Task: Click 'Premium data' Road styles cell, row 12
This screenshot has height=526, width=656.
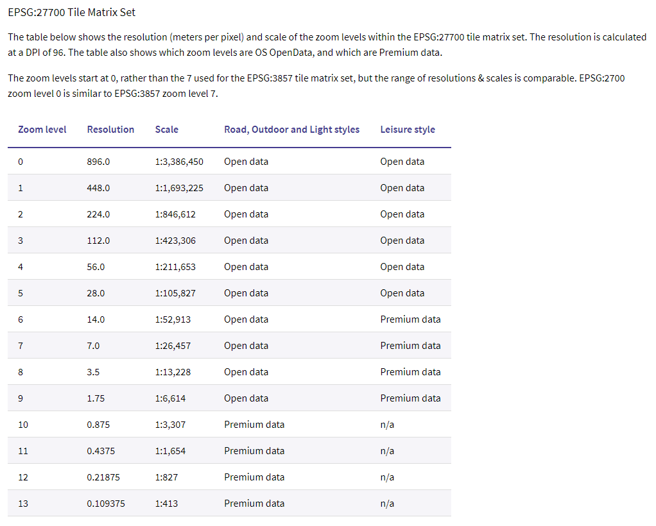Action: click(254, 478)
